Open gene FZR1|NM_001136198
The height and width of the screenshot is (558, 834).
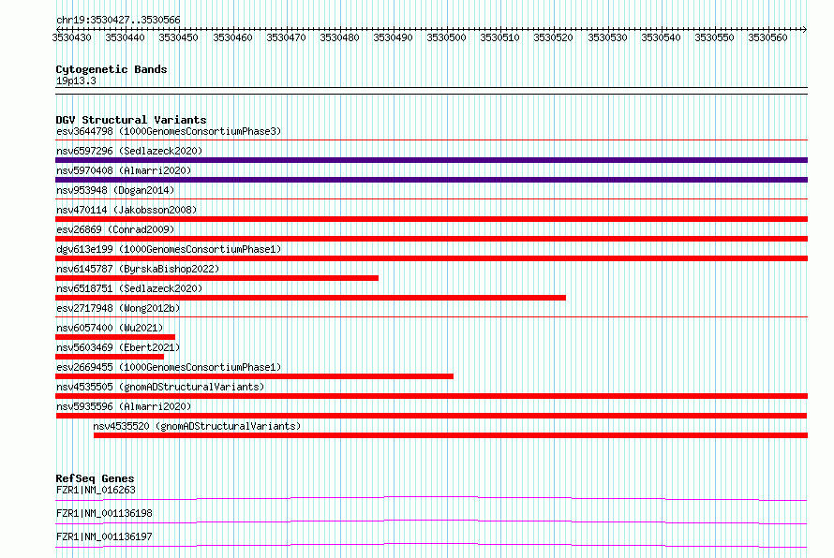coord(104,513)
